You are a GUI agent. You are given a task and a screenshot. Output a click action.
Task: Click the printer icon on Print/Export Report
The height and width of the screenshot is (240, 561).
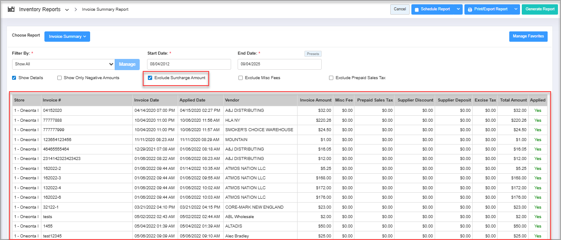[x=470, y=9]
